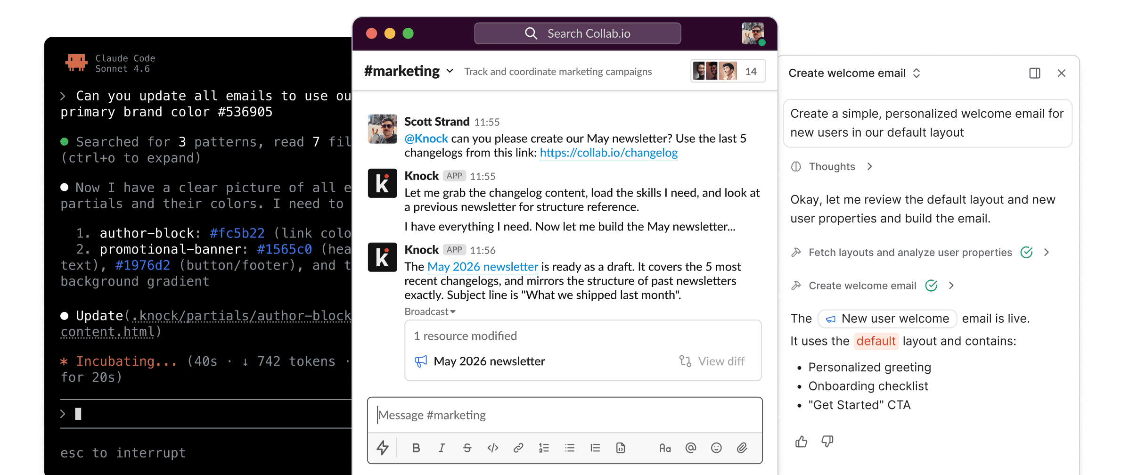This screenshot has width=1146, height=475.
Task: Insert a link using the link icon
Action: 518,448
